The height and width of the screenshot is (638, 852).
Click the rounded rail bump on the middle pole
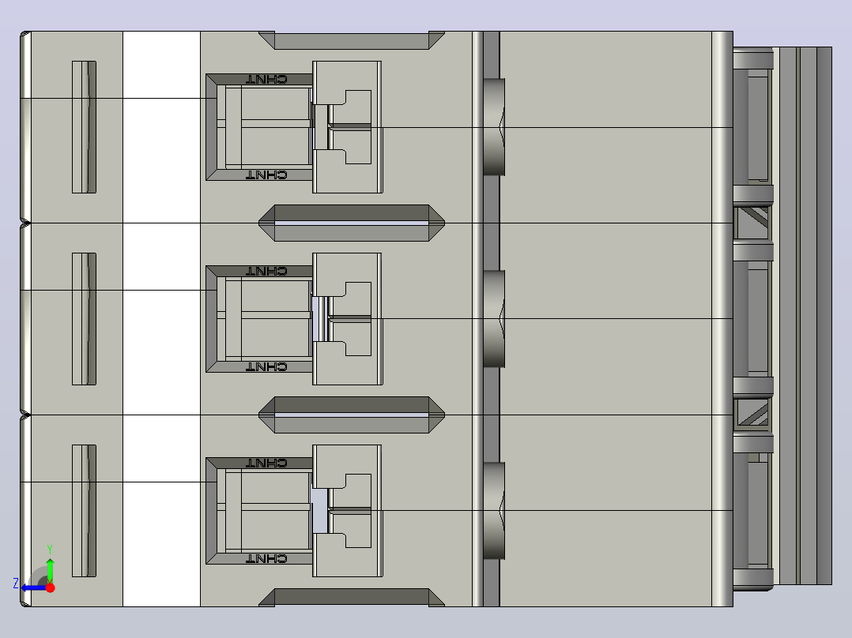(x=494, y=319)
